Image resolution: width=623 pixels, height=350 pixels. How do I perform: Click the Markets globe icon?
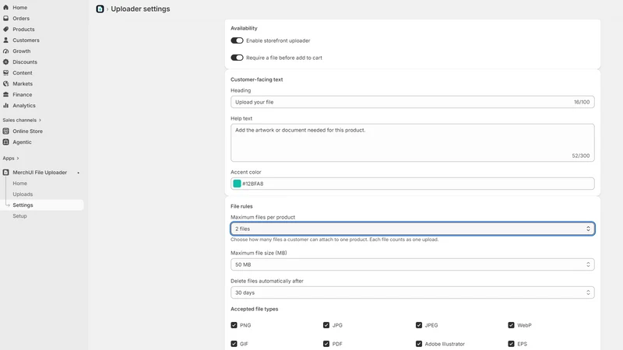pyautogui.click(x=6, y=84)
